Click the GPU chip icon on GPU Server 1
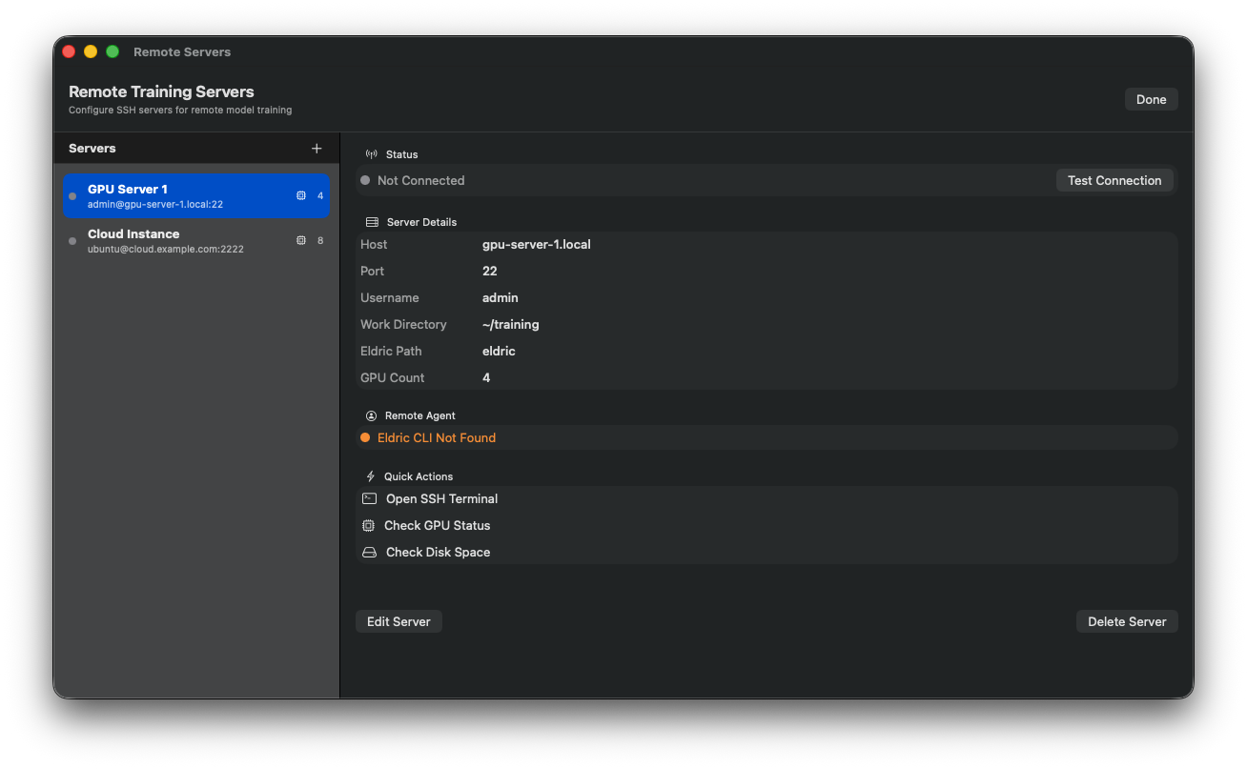Image resolution: width=1247 pixels, height=769 pixels. 301,195
